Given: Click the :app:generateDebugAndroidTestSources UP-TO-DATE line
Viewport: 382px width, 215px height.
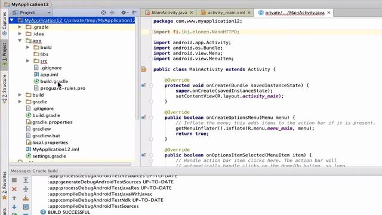Looking at the screenshot, I should pyautogui.click(x=111, y=182).
